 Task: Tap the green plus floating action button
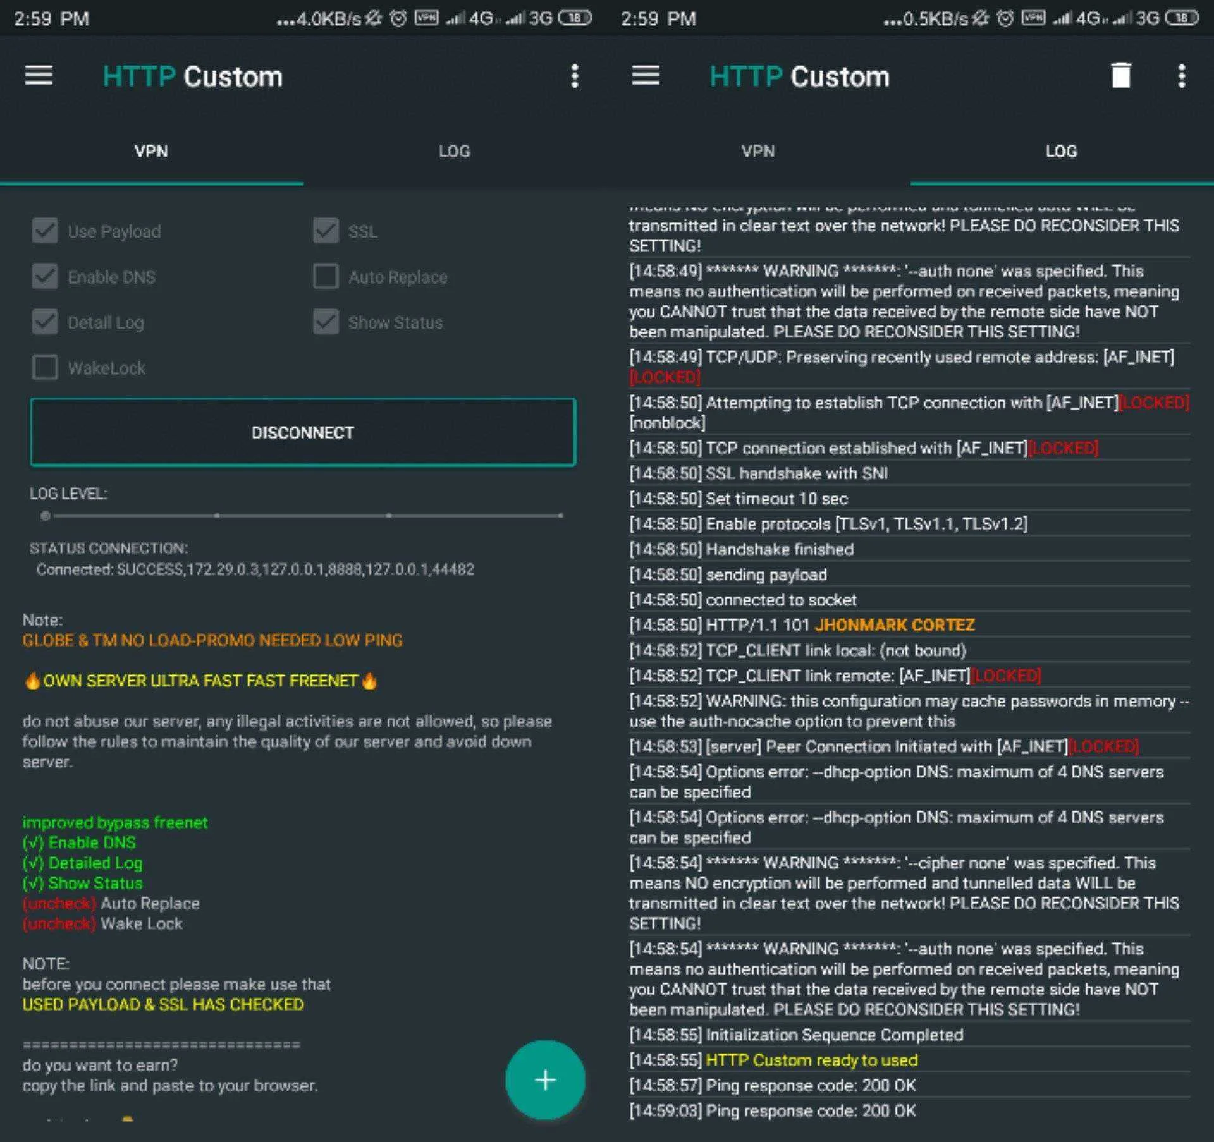(545, 1079)
